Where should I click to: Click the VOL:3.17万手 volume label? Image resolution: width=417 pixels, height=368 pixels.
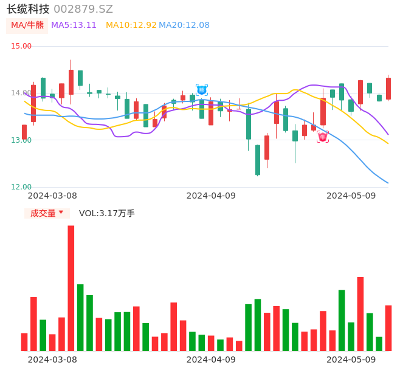coord(107,213)
